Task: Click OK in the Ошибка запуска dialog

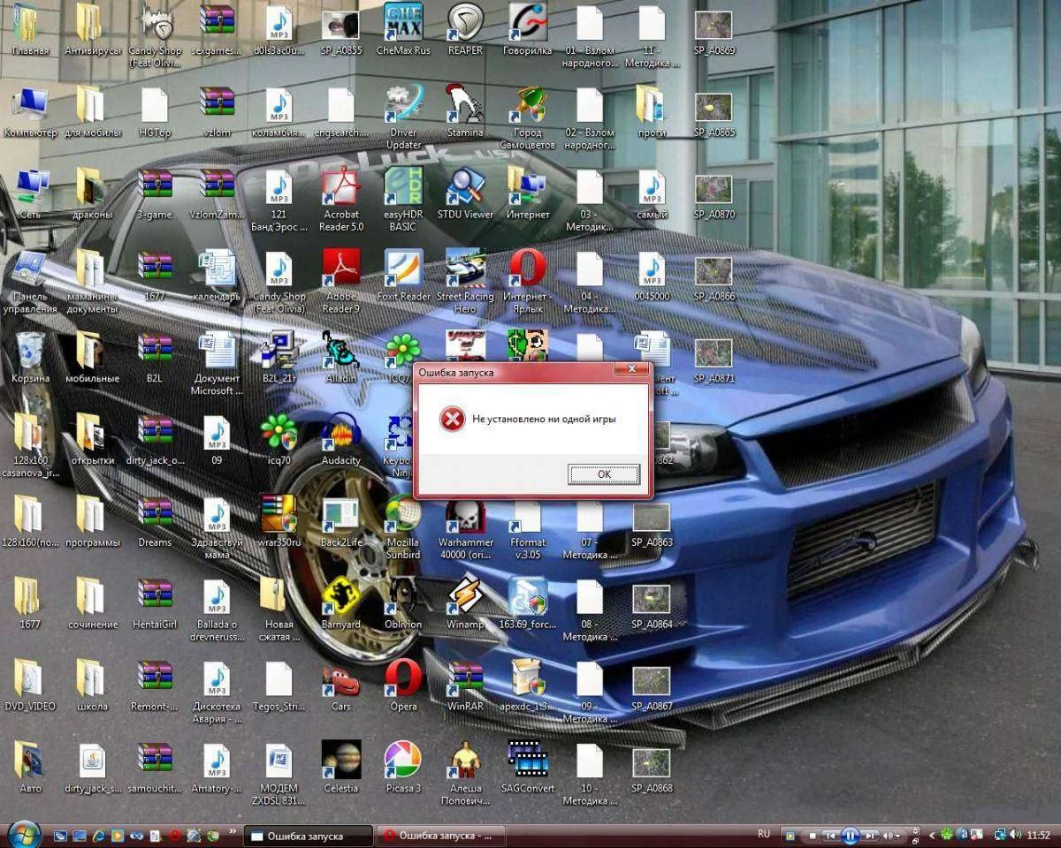Action: pos(604,474)
